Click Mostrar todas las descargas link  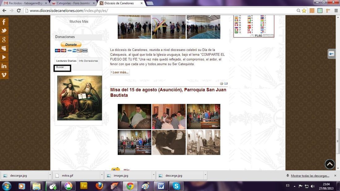pyautogui.click(x=310, y=176)
